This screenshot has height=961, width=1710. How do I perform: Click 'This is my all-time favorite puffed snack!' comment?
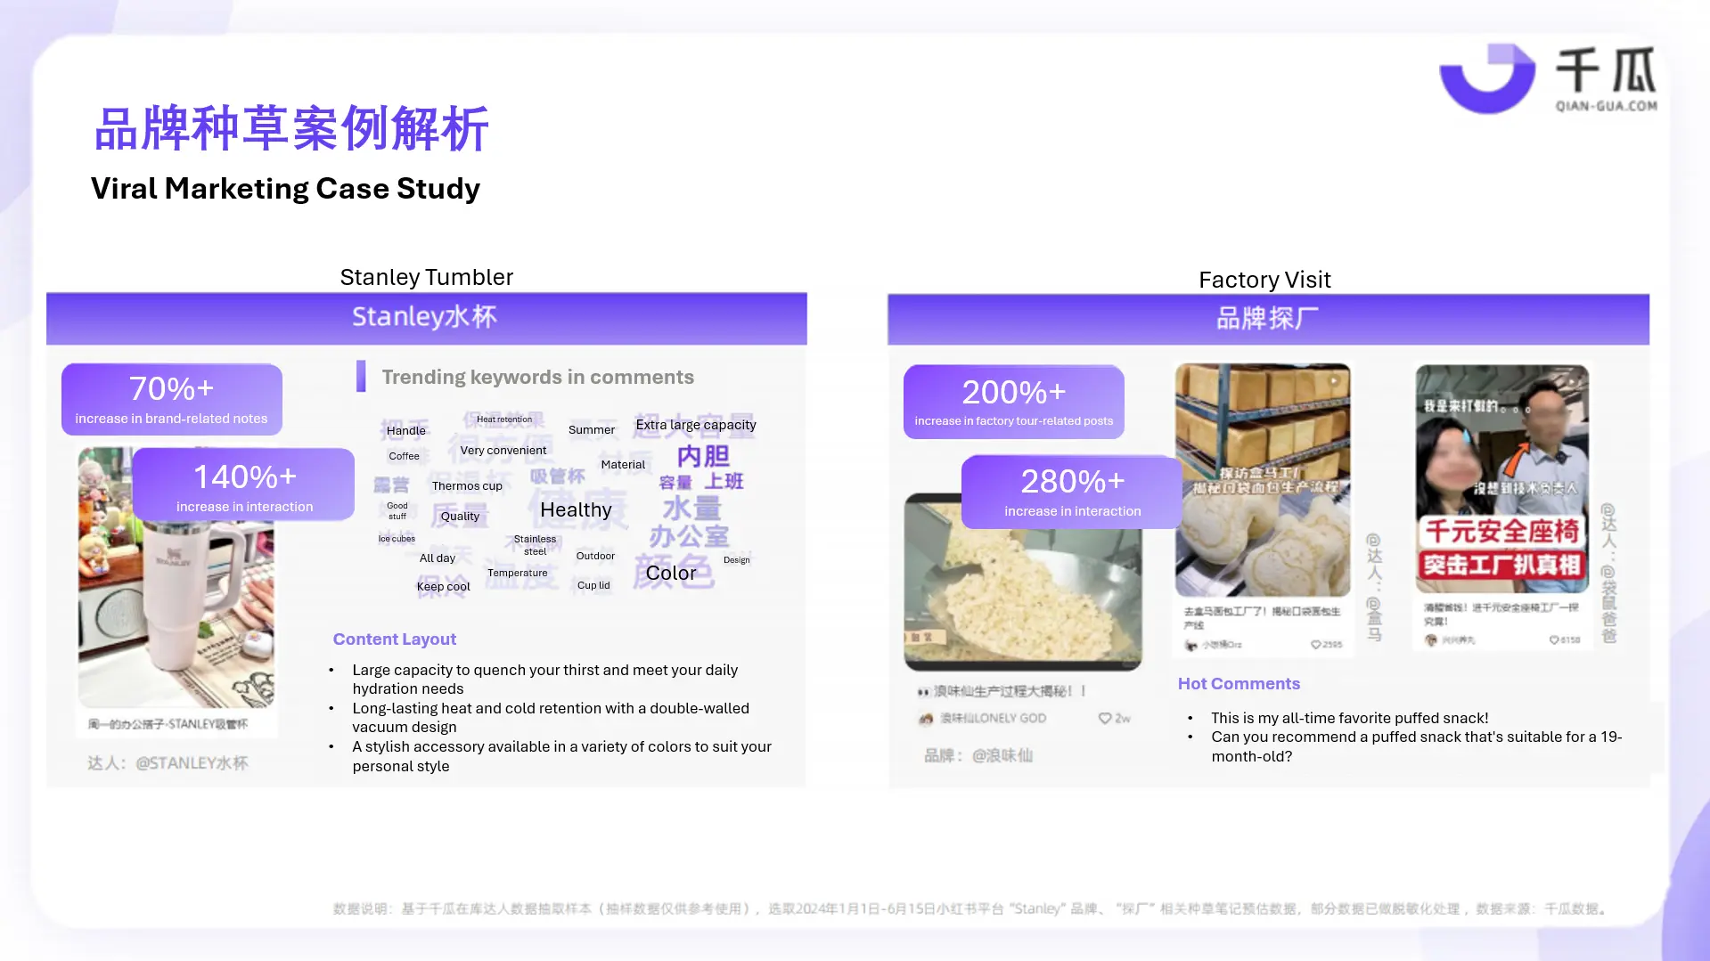click(x=1349, y=718)
